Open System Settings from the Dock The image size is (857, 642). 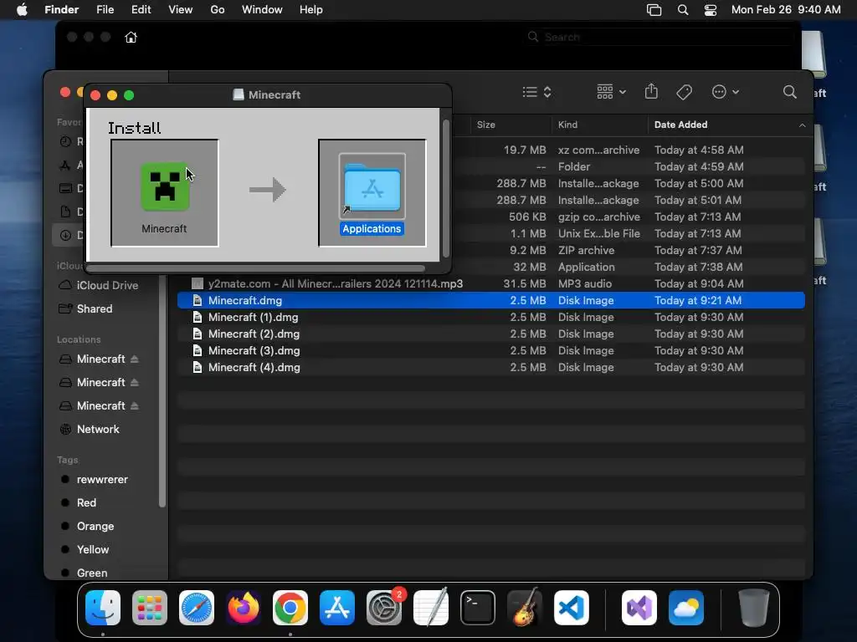point(384,608)
